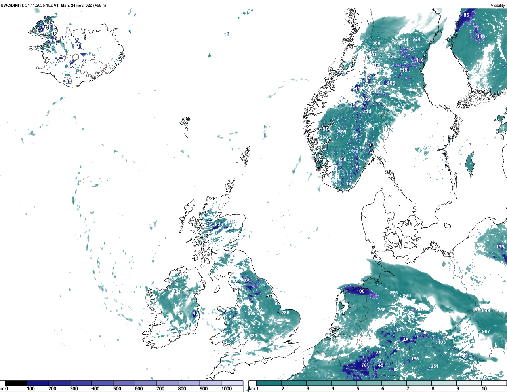
Task: Click the 'UWC/DINI' model label in header
Action: [x=10, y=5]
